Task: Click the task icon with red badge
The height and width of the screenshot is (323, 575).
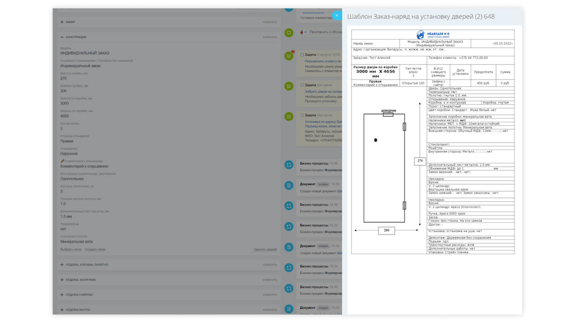Action: click(289, 56)
